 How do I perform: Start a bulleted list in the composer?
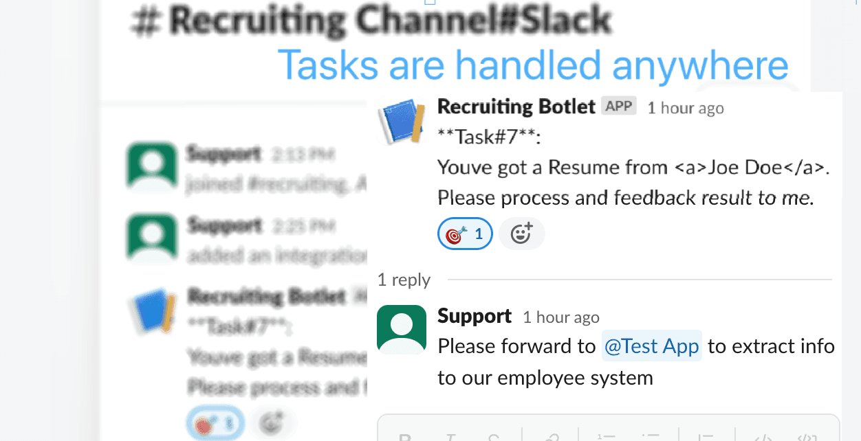[651, 438]
